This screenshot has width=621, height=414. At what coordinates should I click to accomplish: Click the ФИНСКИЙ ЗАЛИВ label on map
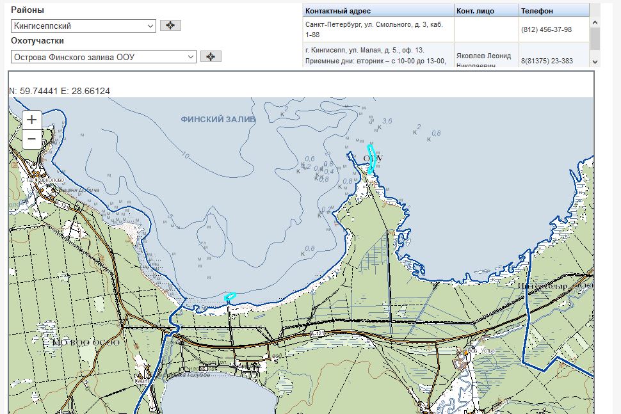218,120
